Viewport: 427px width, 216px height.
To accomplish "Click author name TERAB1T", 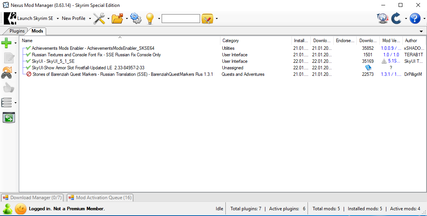I will (x=414, y=55).
